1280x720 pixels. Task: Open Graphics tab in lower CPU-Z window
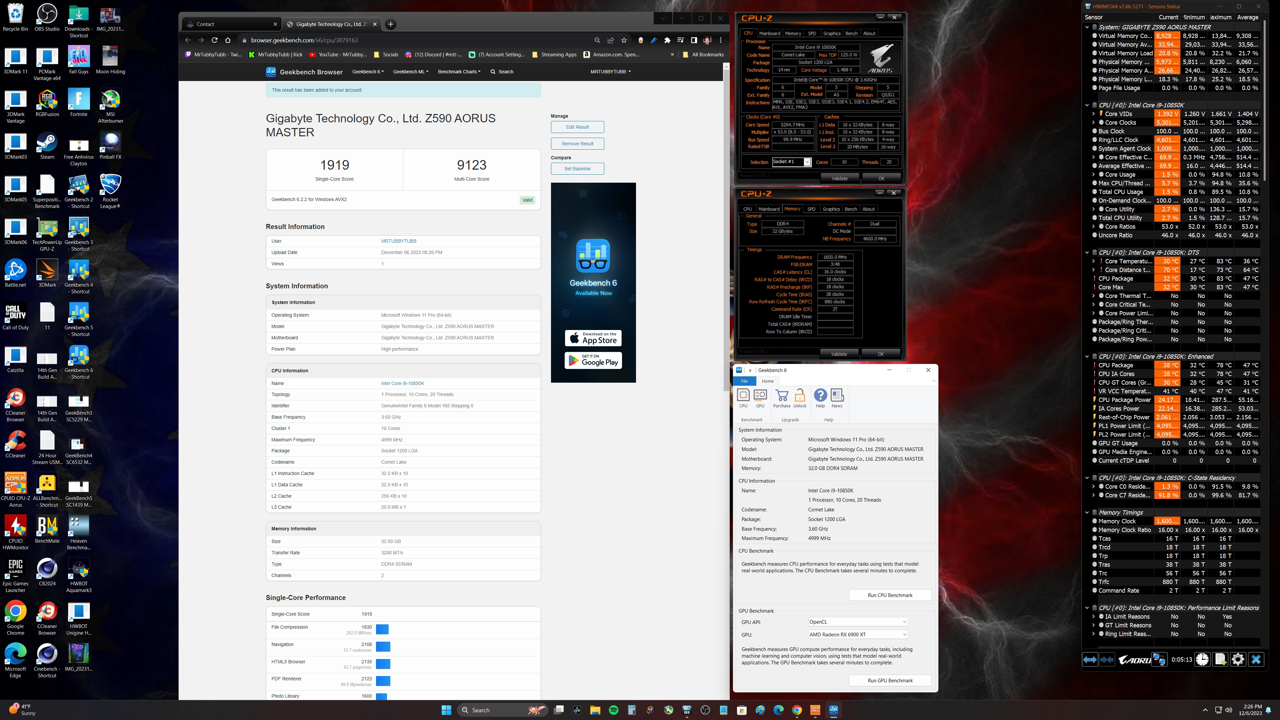[831, 209]
